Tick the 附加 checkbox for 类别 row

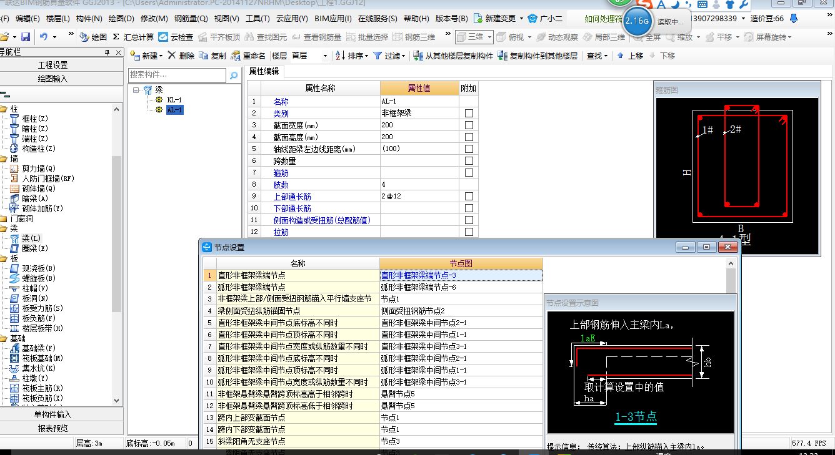[x=469, y=114]
